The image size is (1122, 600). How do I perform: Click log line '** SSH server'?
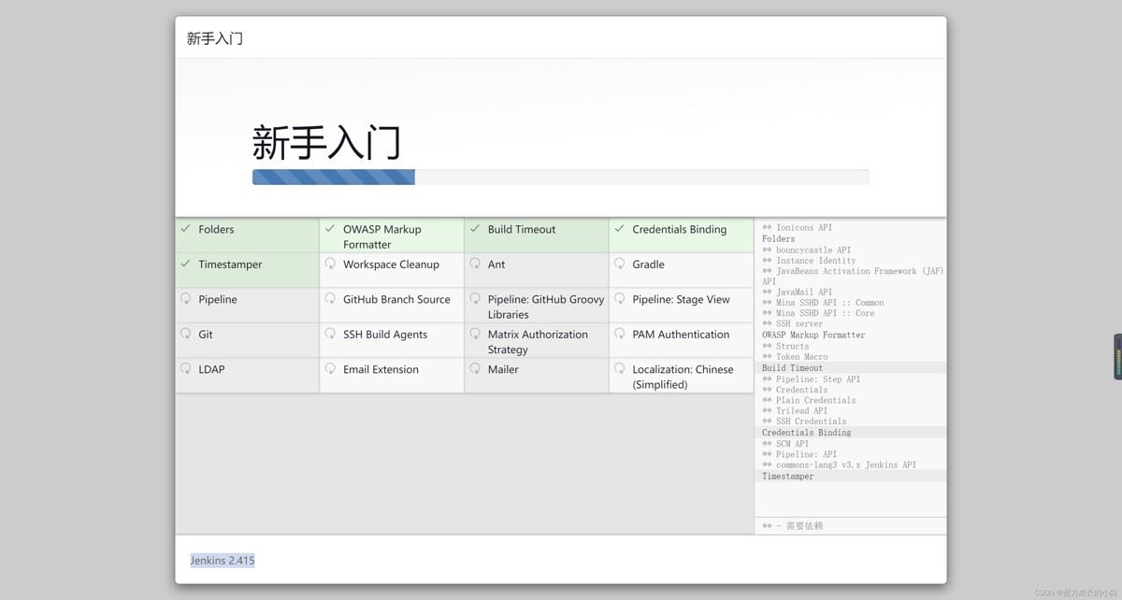click(793, 323)
